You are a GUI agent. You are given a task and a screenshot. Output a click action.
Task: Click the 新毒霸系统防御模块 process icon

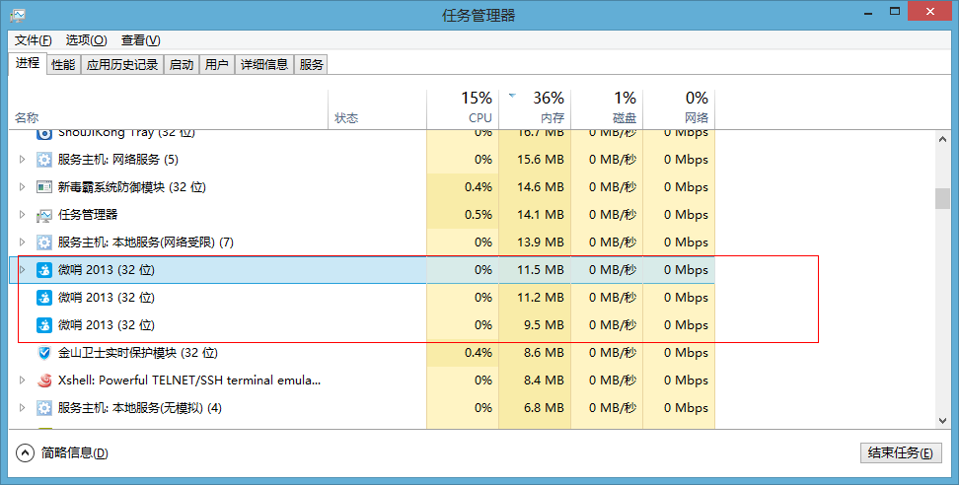click(44, 187)
